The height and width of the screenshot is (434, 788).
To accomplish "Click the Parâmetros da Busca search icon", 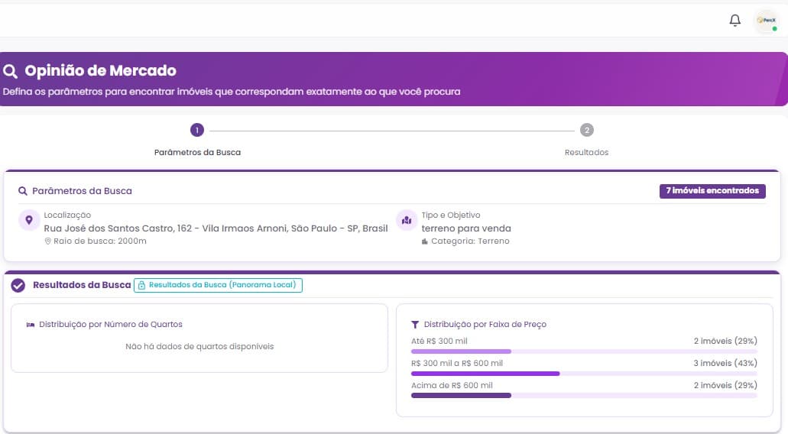I will click(x=23, y=191).
